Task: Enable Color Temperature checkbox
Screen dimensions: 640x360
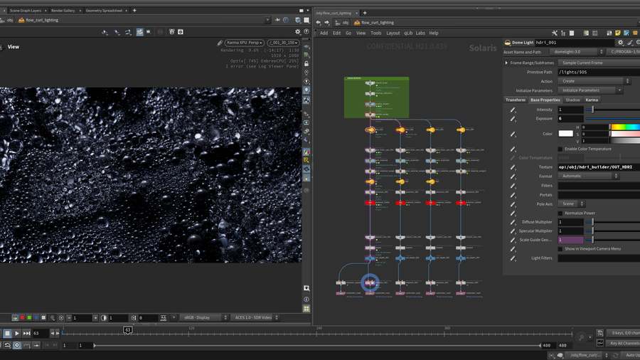Action: pyautogui.click(x=560, y=149)
